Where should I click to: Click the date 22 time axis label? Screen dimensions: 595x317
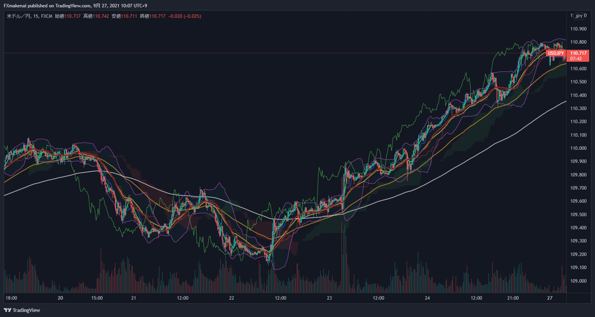[232, 298]
